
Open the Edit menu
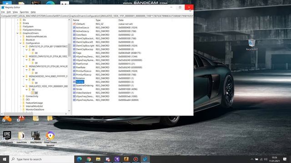tap(9, 12)
